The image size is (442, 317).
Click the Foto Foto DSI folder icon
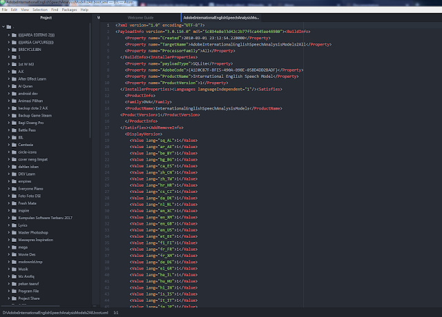click(14, 196)
